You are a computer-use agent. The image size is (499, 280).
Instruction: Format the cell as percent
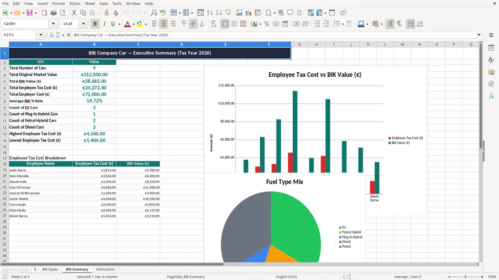(267, 24)
